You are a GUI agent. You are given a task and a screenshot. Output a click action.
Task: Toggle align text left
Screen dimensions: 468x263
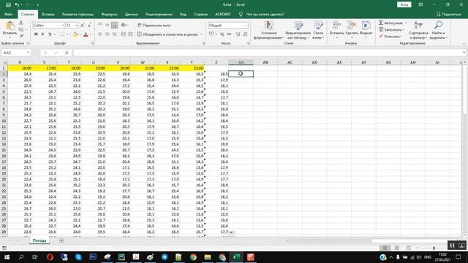click(x=100, y=34)
